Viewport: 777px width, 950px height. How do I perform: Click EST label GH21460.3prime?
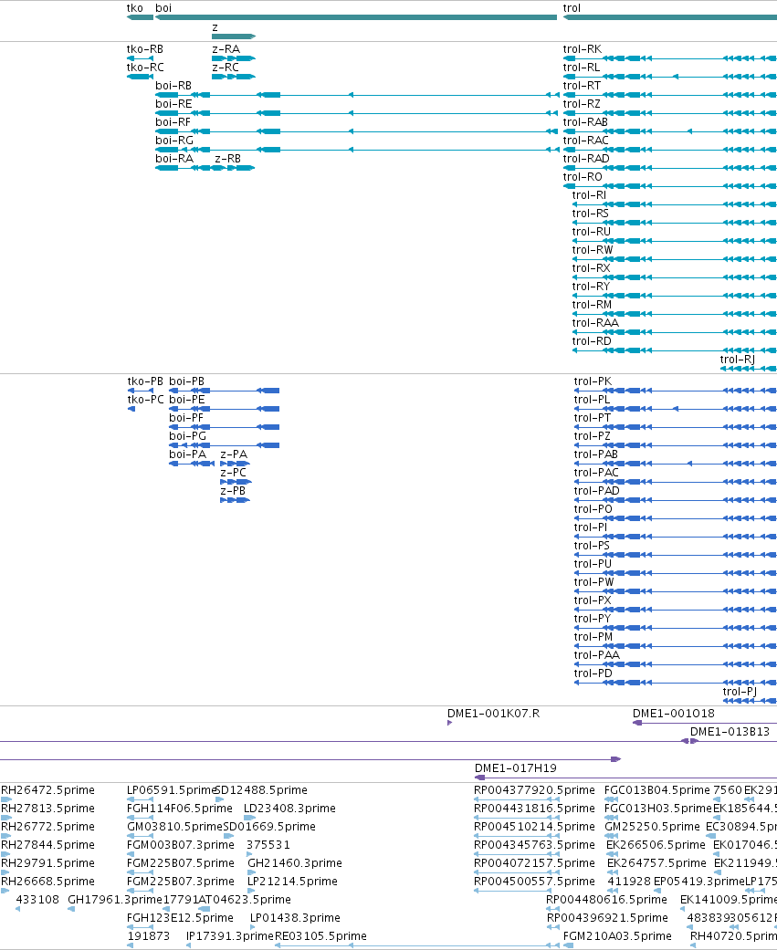295,862
